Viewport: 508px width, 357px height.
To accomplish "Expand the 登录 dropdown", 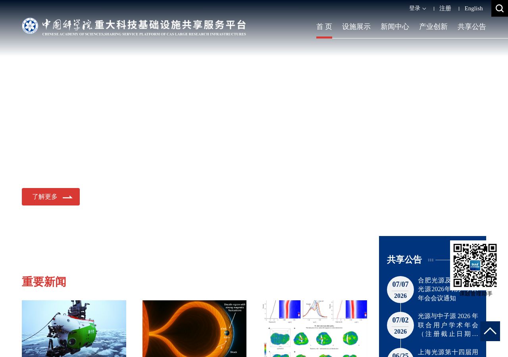I will 418,8.
